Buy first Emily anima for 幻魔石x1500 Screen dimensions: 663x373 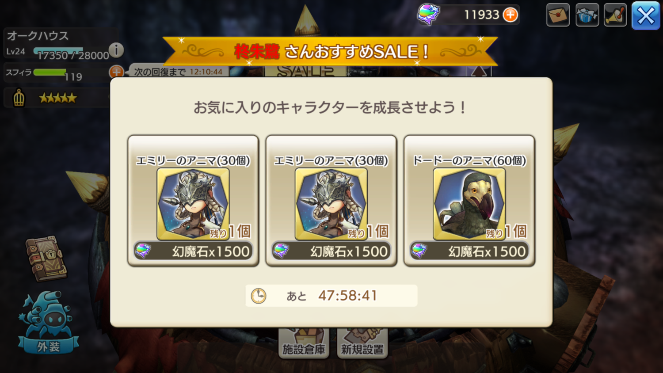pyautogui.click(x=193, y=251)
